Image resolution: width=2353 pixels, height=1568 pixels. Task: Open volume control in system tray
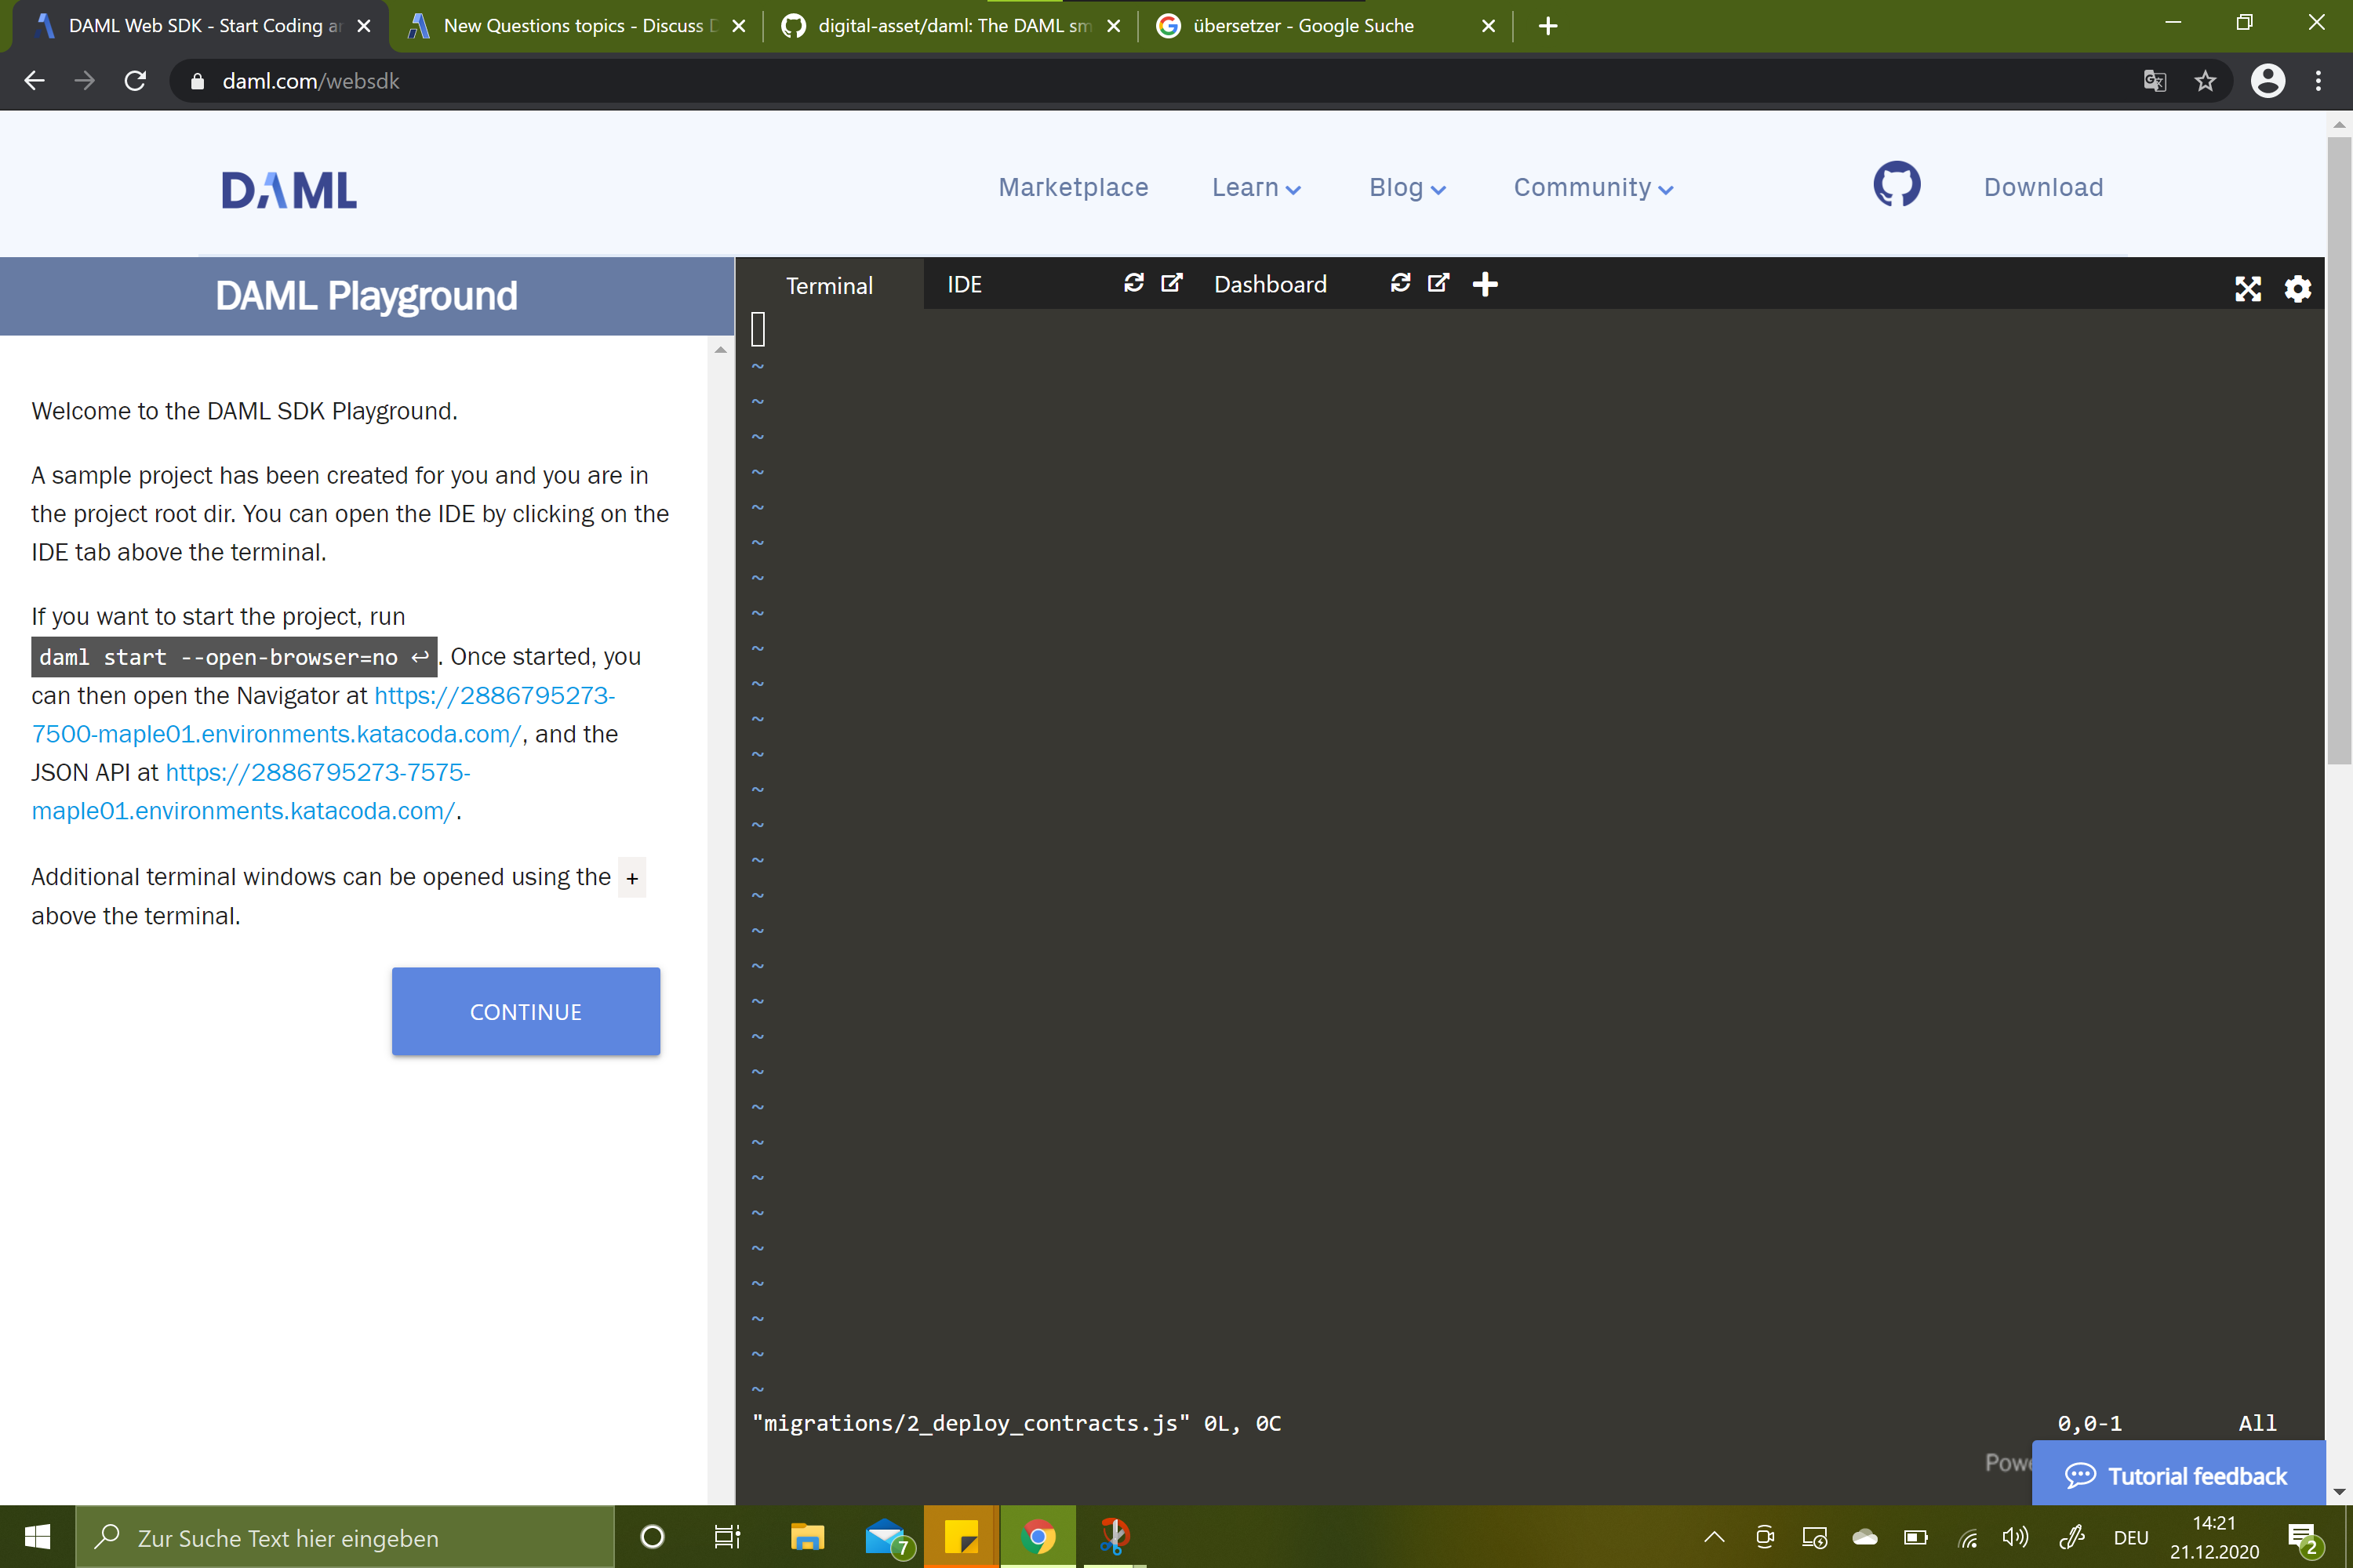[2015, 1537]
